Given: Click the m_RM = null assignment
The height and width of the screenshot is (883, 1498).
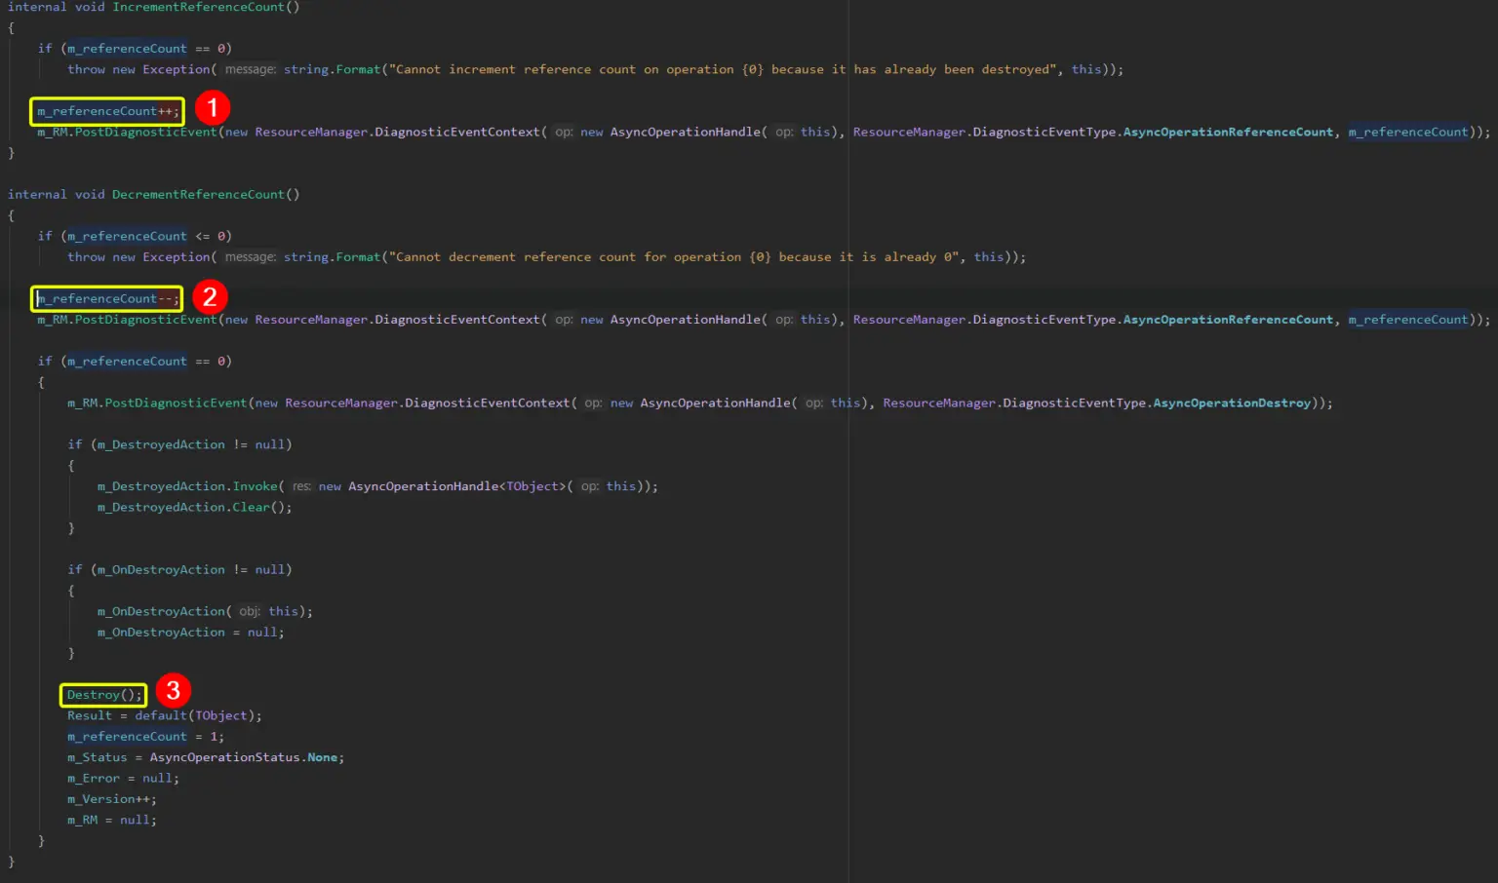Looking at the screenshot, I should coord(110,820).
